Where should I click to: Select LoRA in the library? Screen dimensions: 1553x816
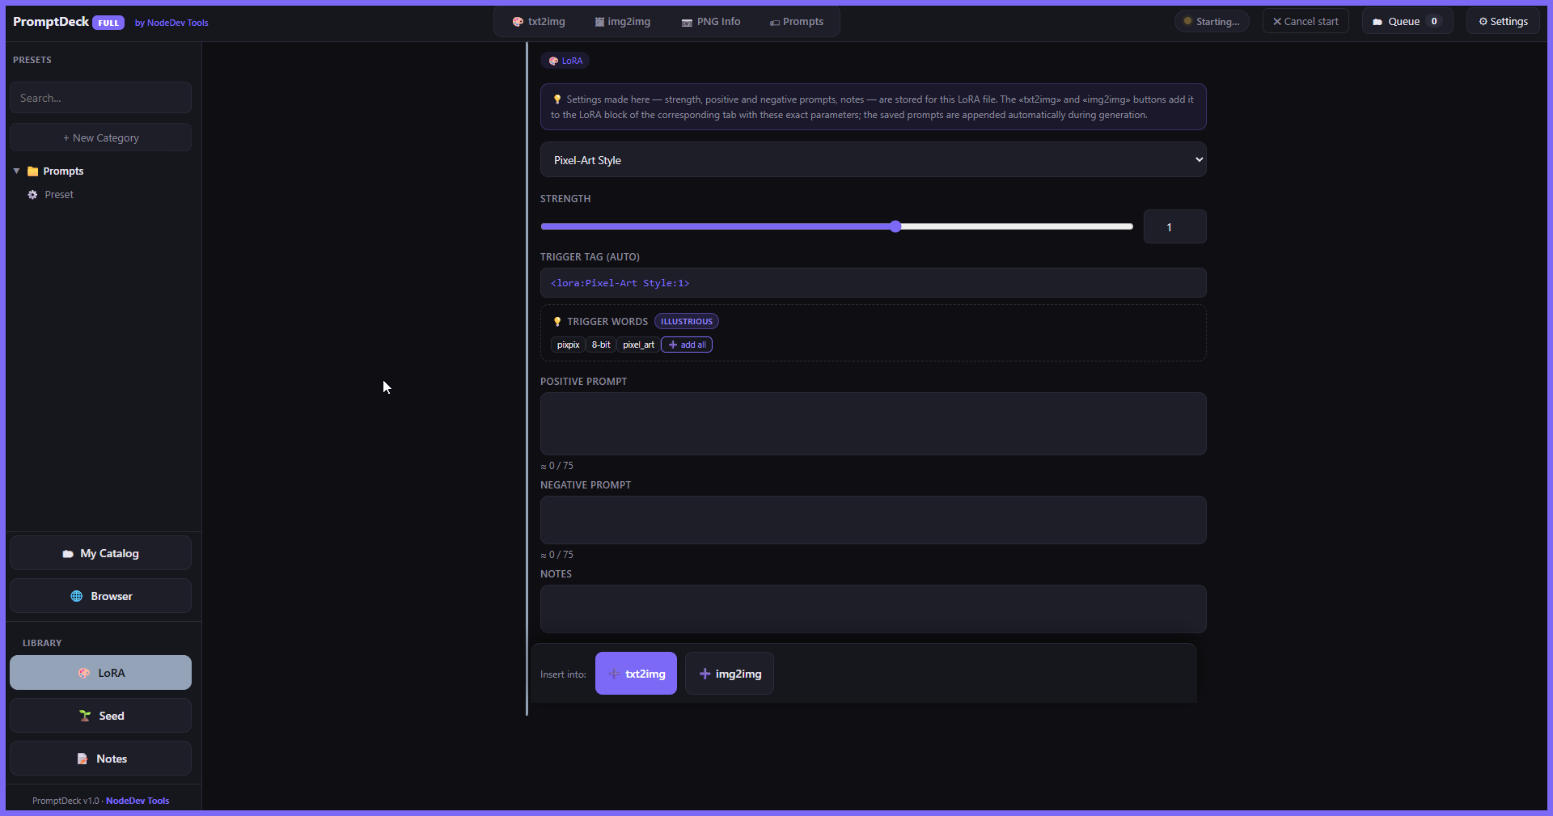click(100, 673)
